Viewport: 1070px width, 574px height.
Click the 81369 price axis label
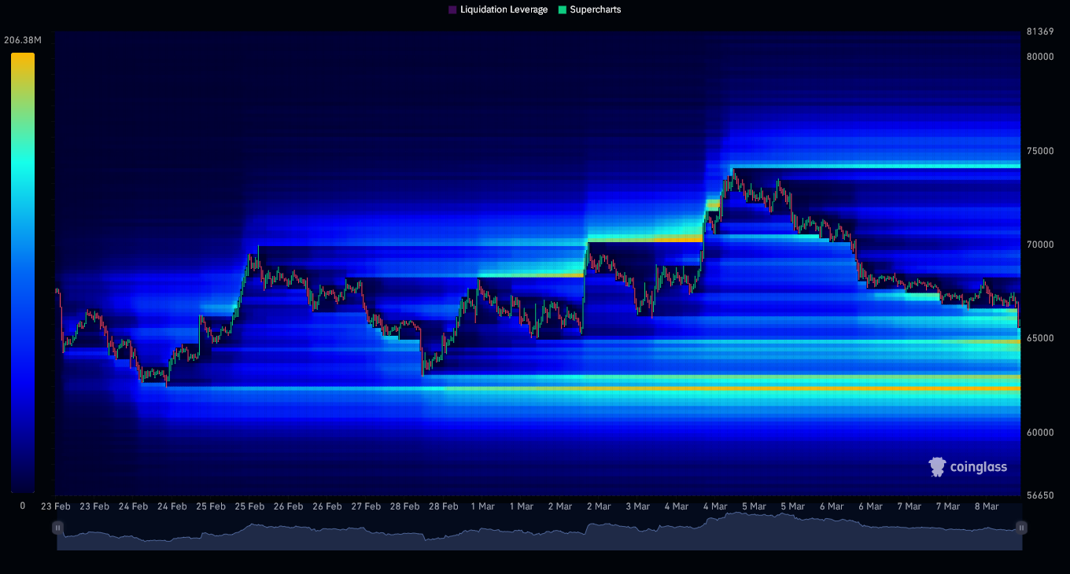(x=1040, y=31)
